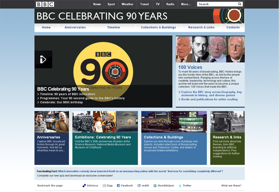Click the BBC logo in header
Screen dimensions: 279x192
tap(45, 4)
